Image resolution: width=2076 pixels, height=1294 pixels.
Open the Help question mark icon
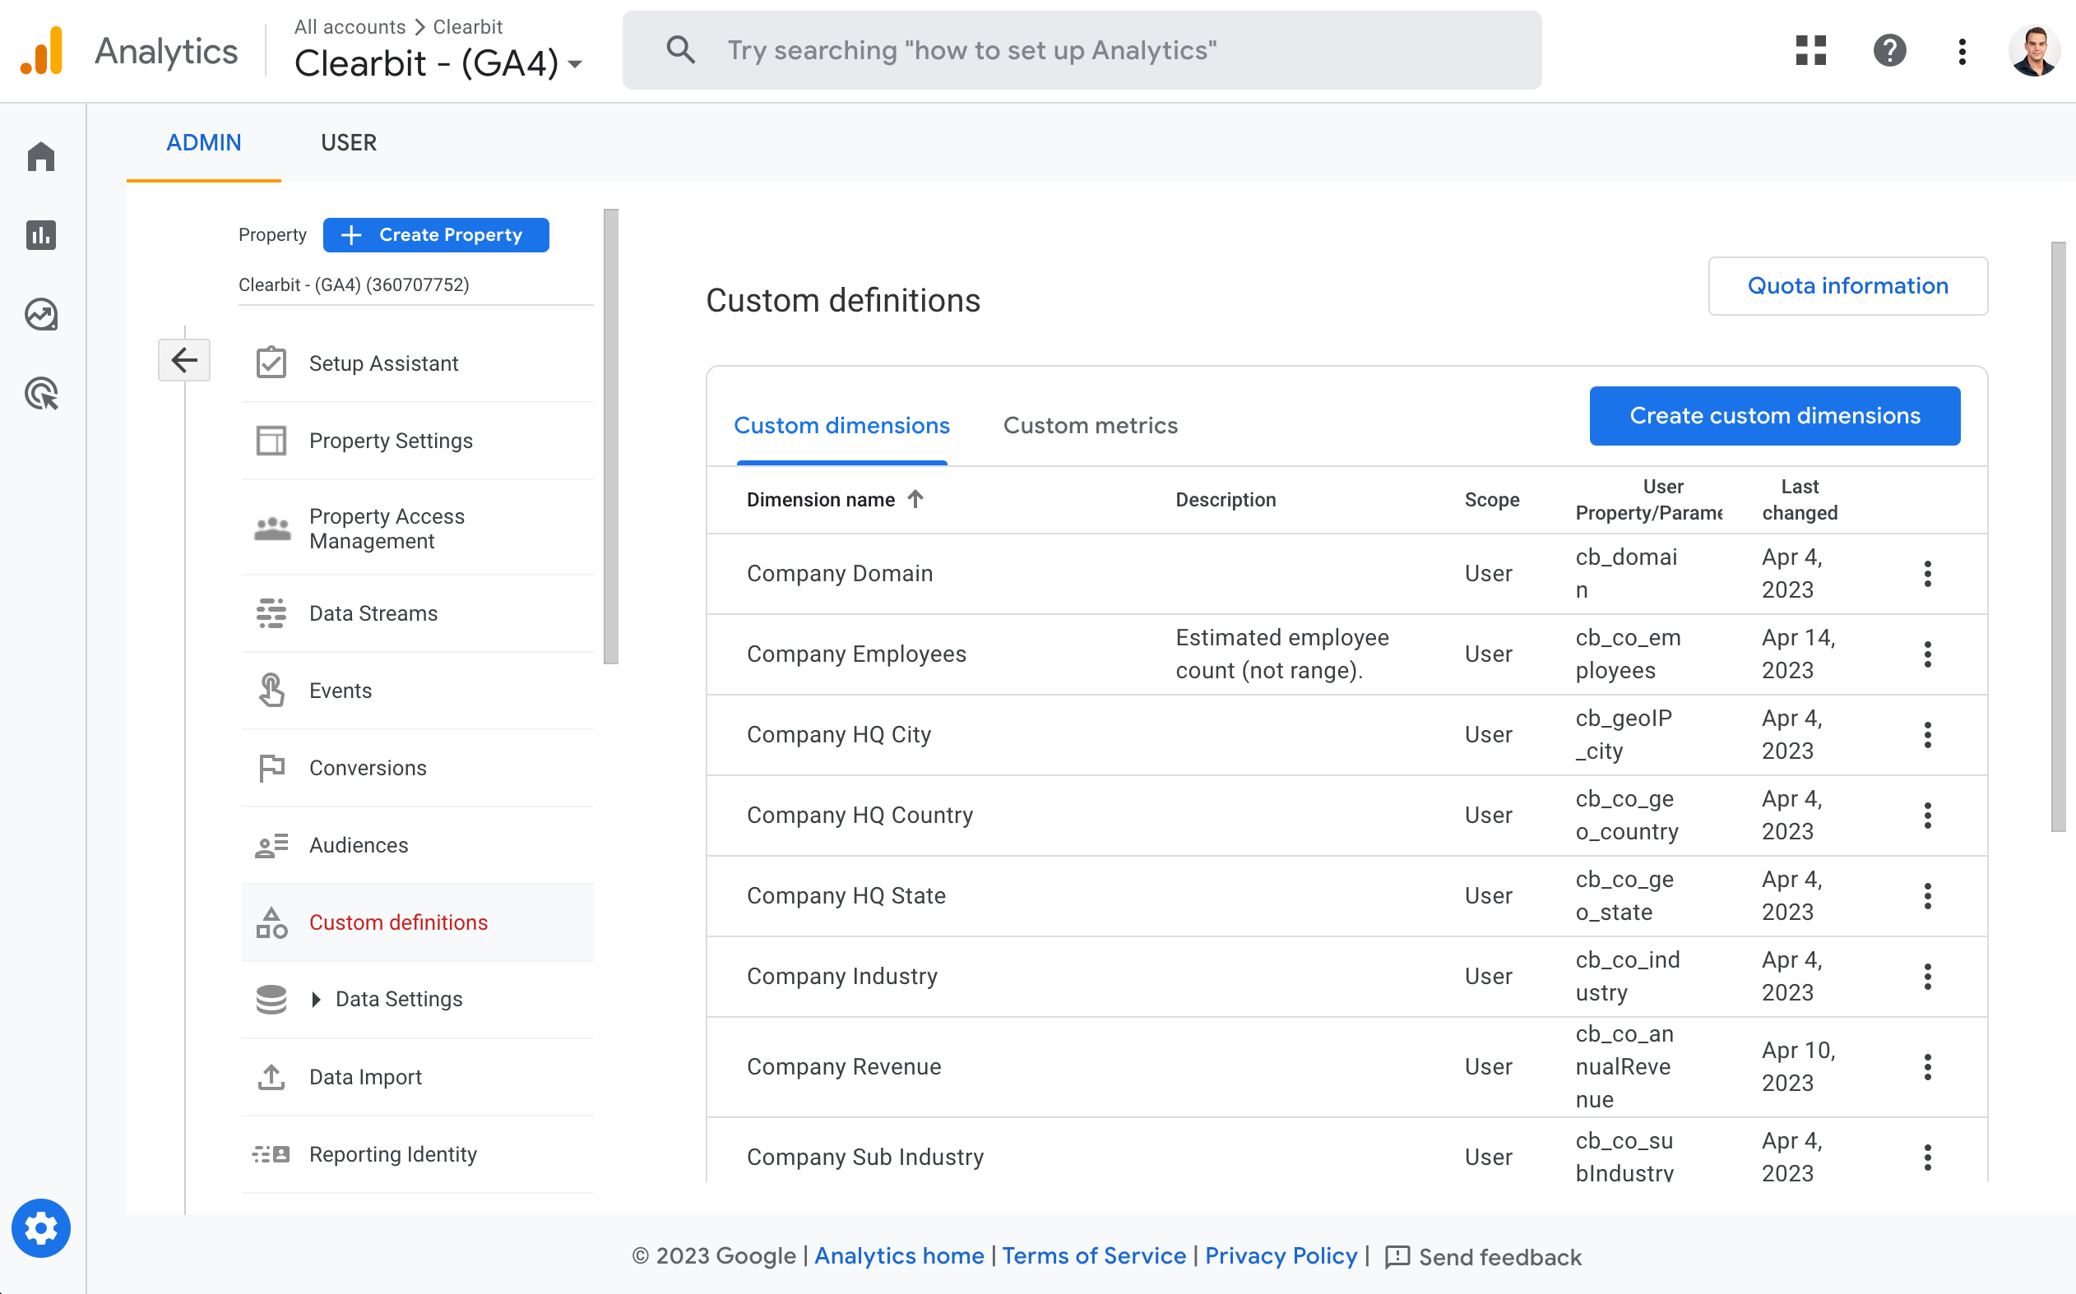[x=1889, y=50]
